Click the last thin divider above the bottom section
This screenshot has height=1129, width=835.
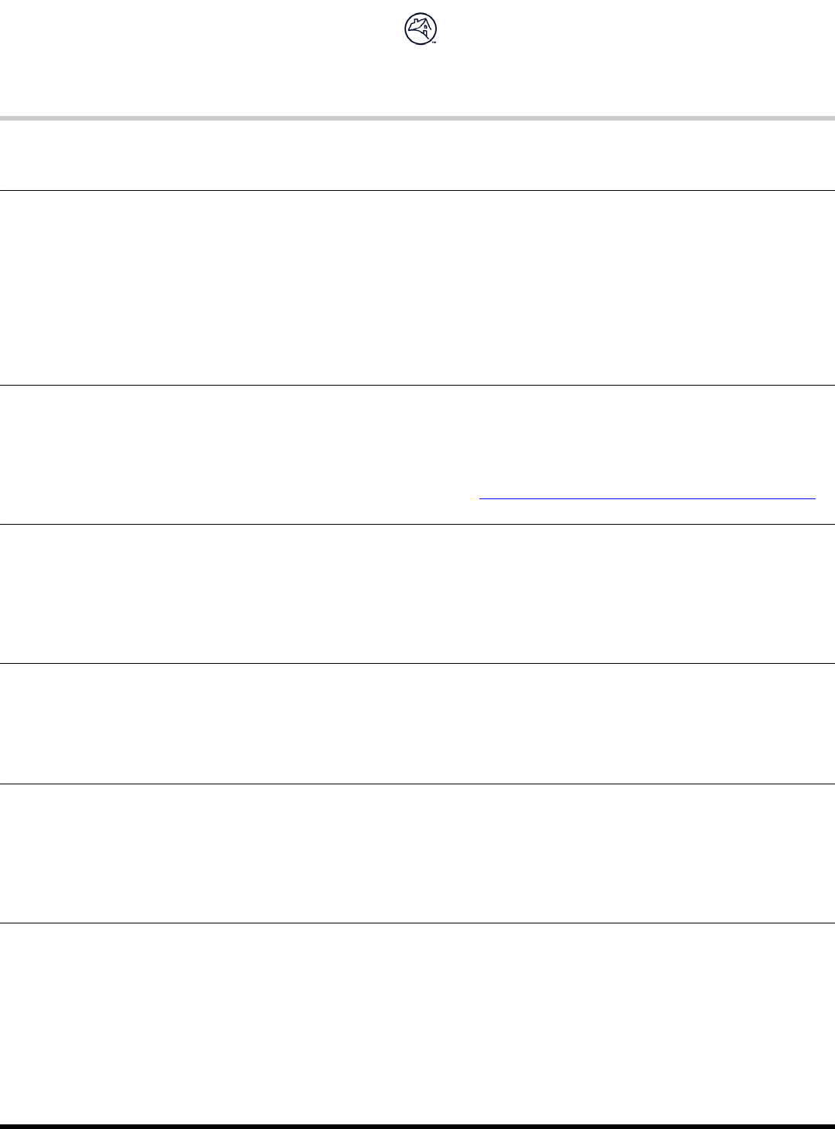(417, 923)
